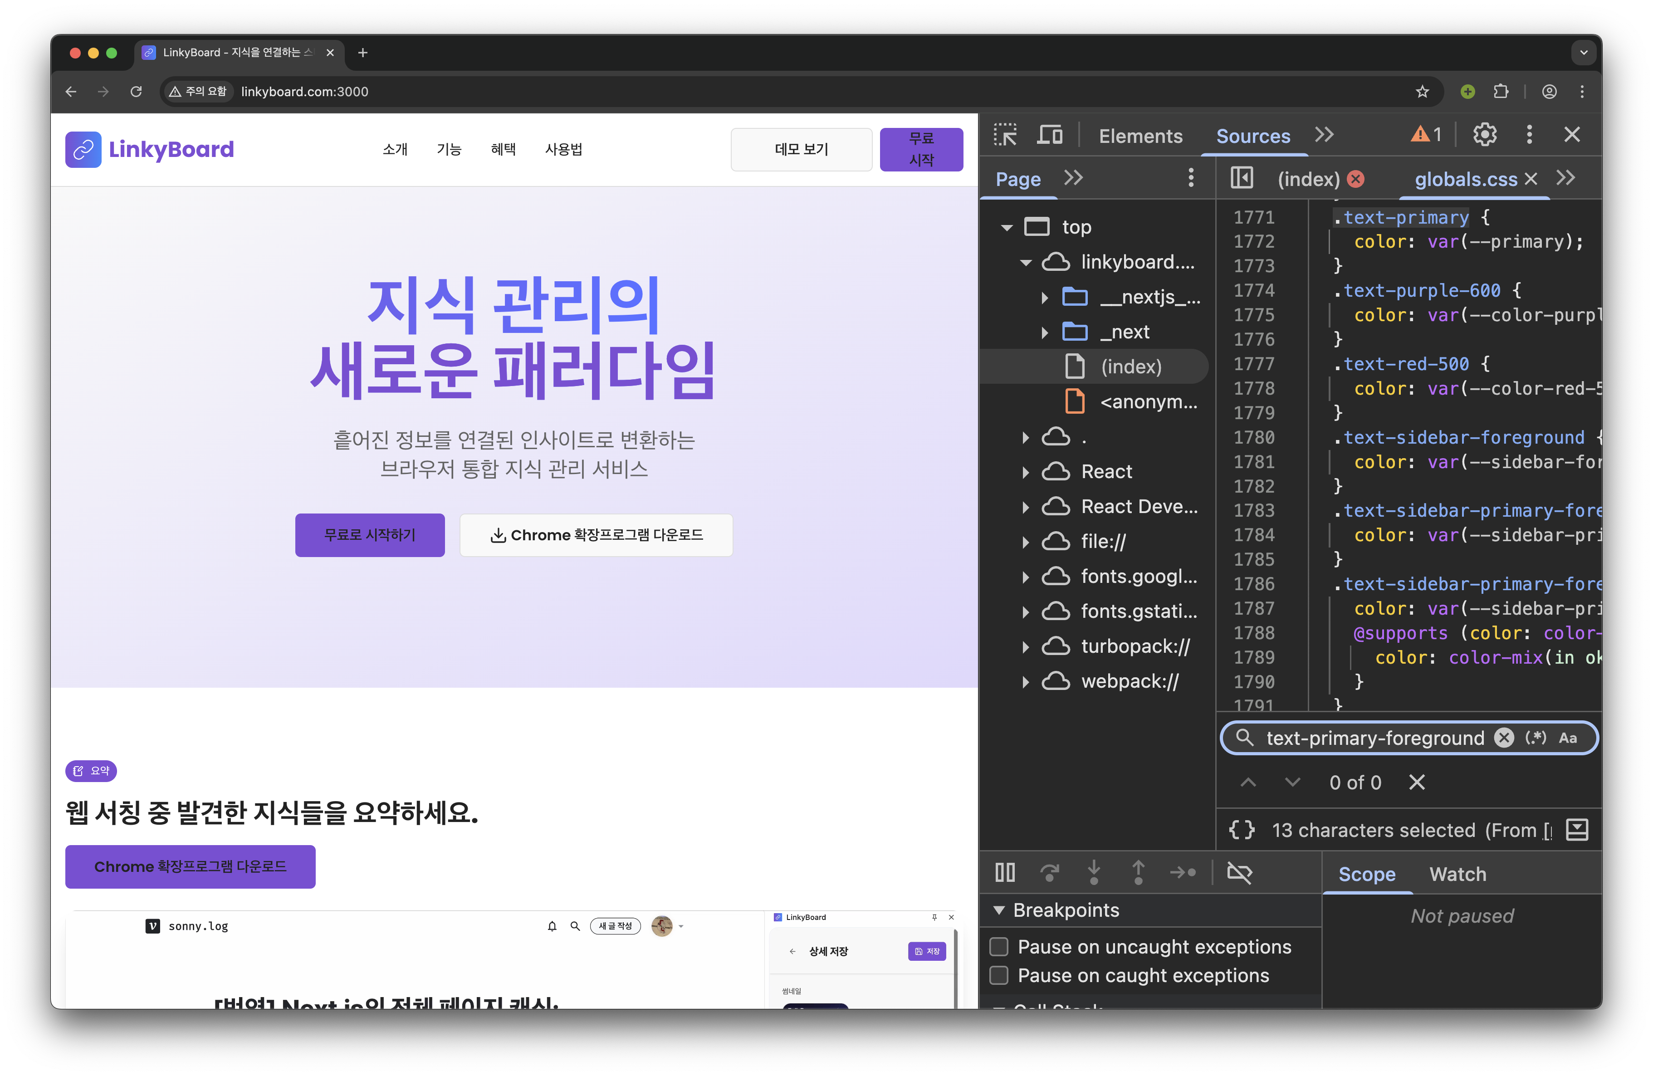Expand the React tree node

1026,472
